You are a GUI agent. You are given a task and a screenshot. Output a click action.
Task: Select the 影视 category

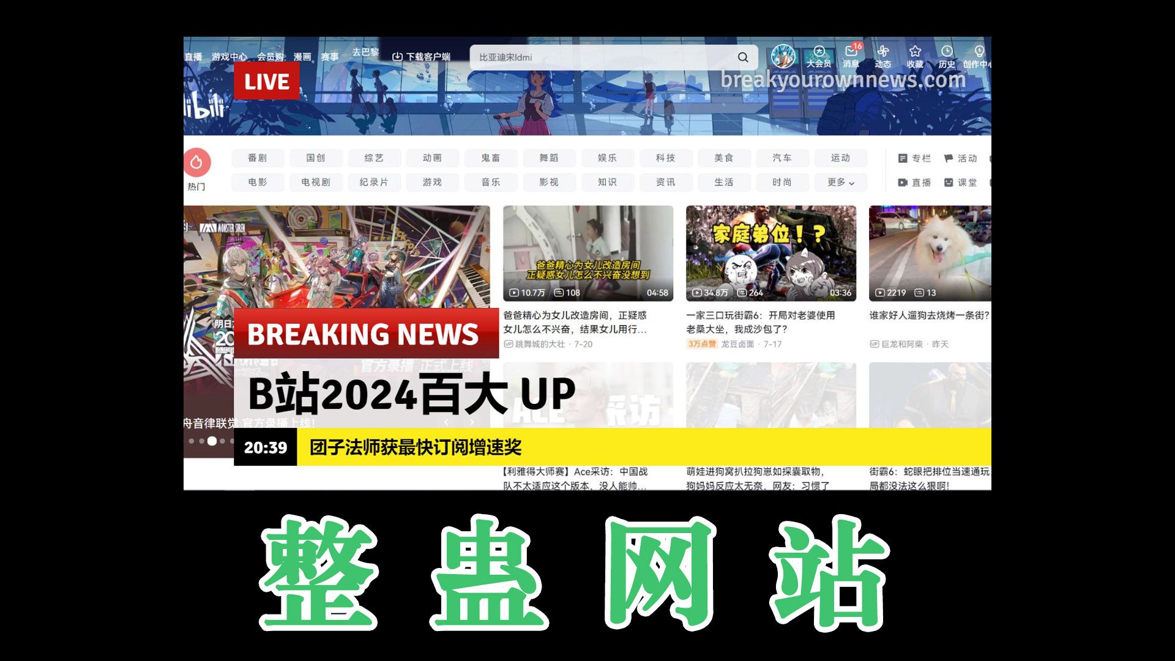coord(549,182)
